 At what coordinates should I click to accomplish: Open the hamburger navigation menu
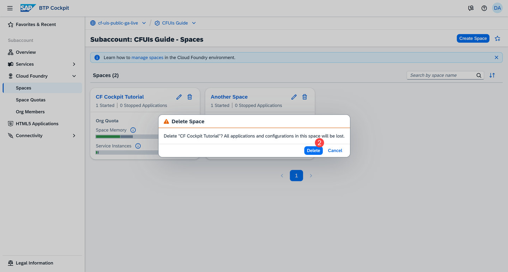point(10,8)
